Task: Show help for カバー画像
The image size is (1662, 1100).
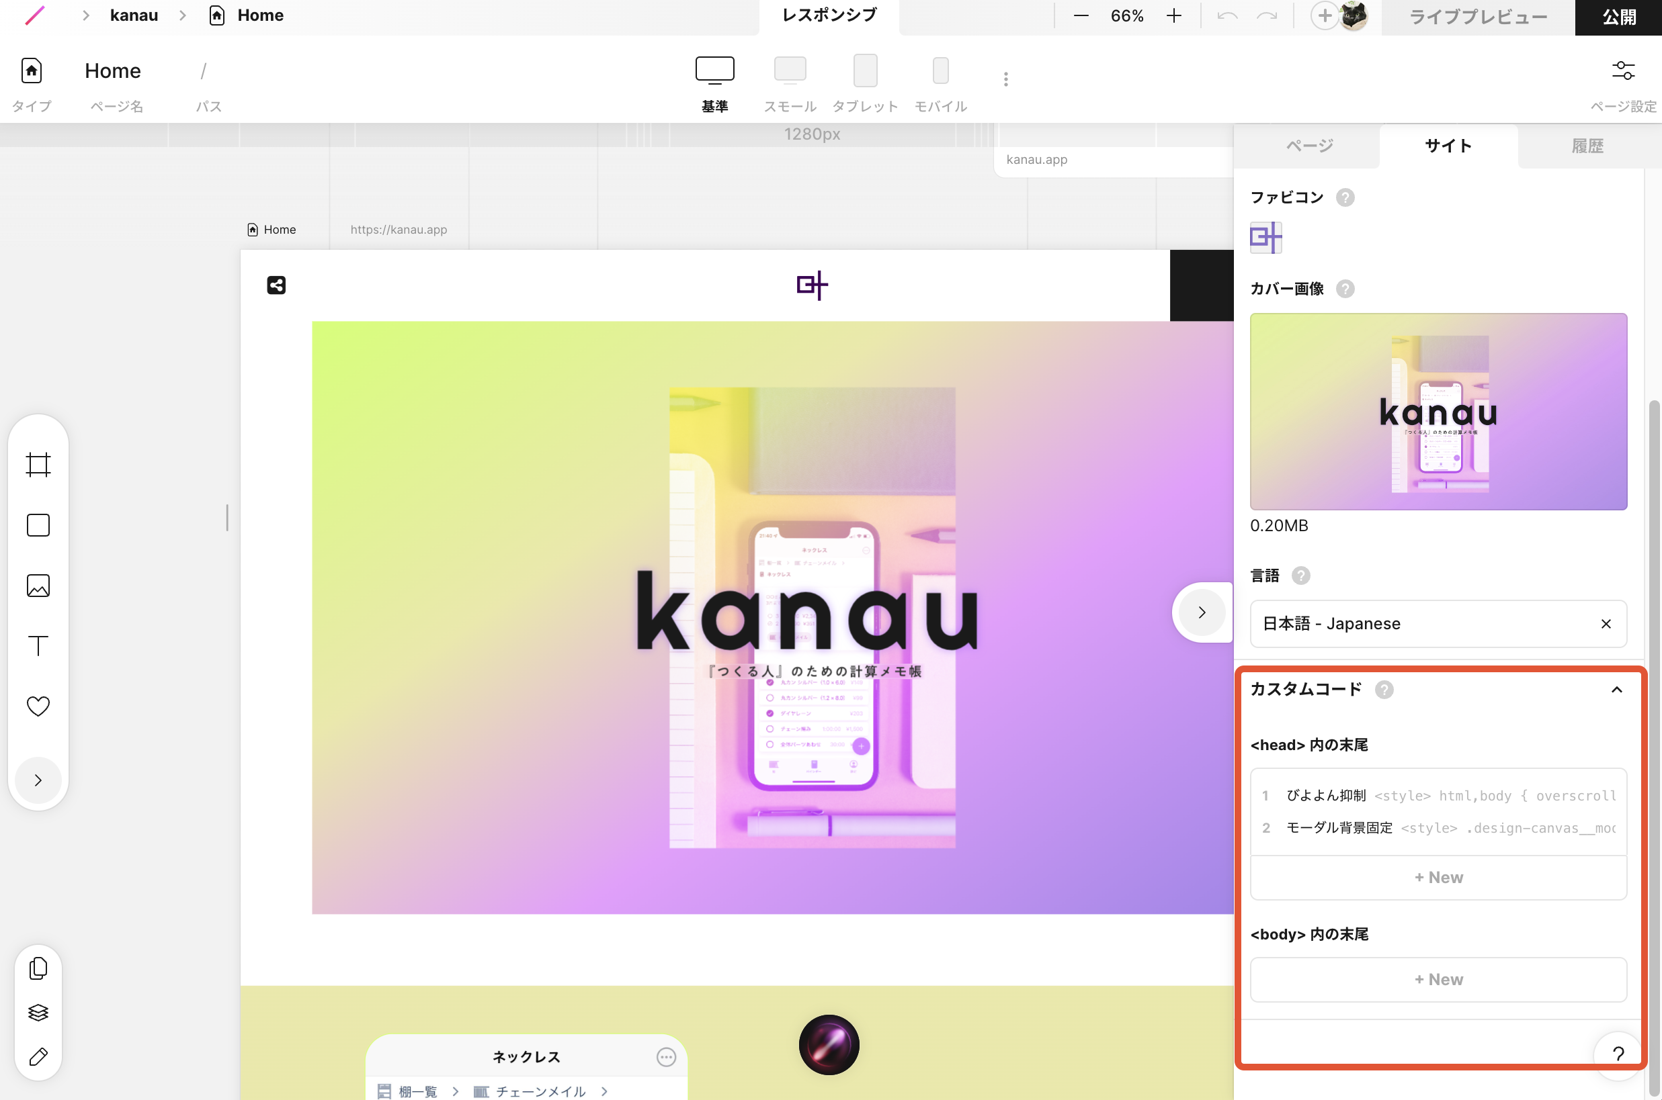Action: (1345, 289)
